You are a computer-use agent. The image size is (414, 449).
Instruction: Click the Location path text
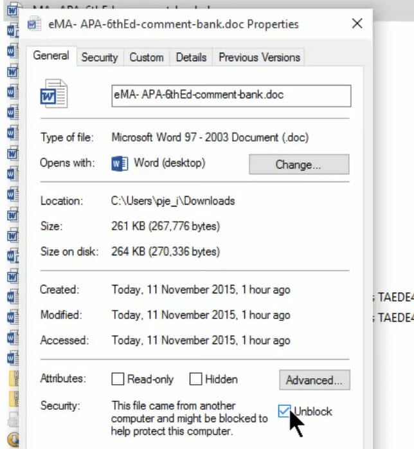pos(173,201)
